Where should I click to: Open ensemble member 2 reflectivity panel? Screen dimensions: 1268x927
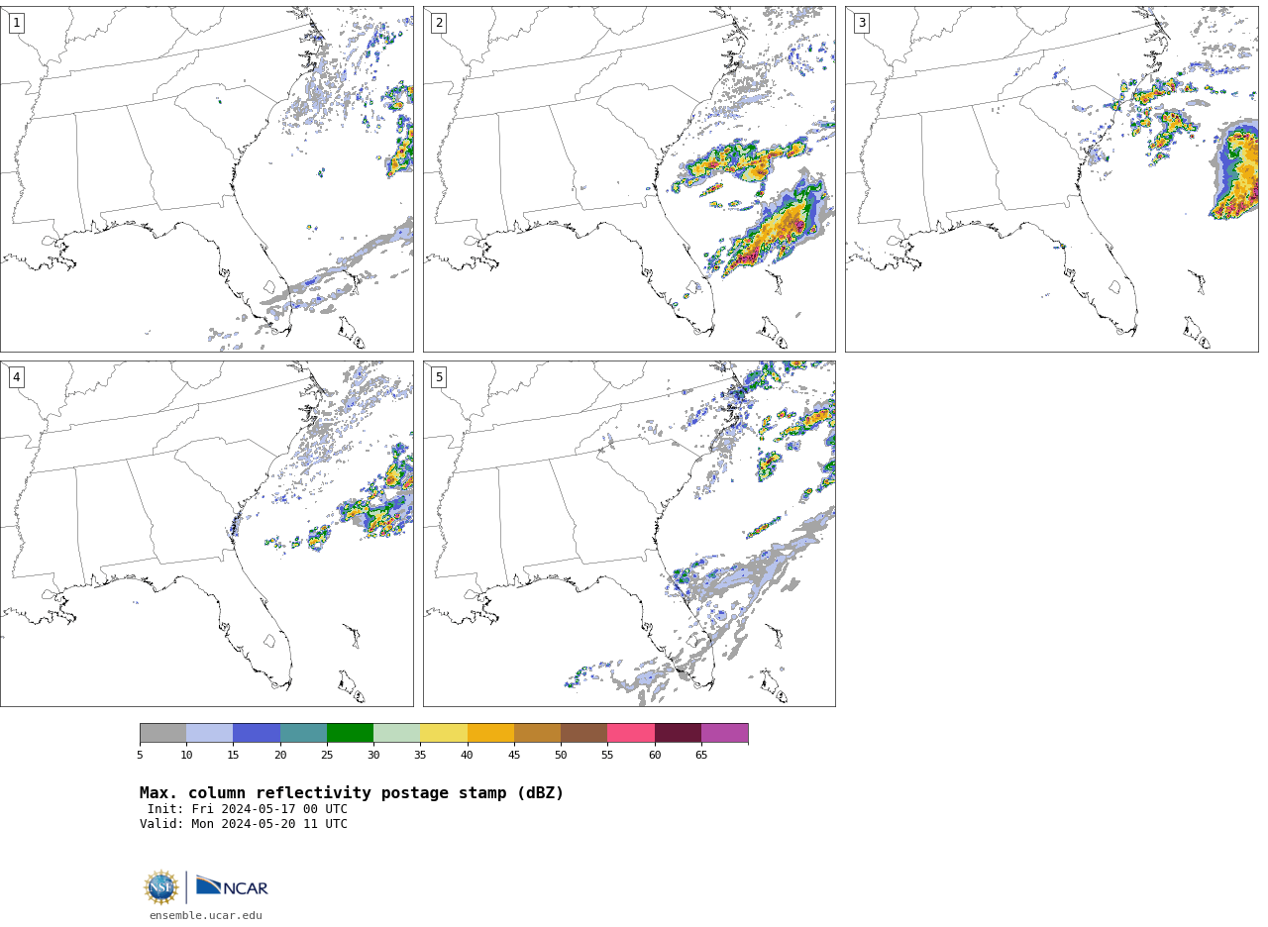629,179
